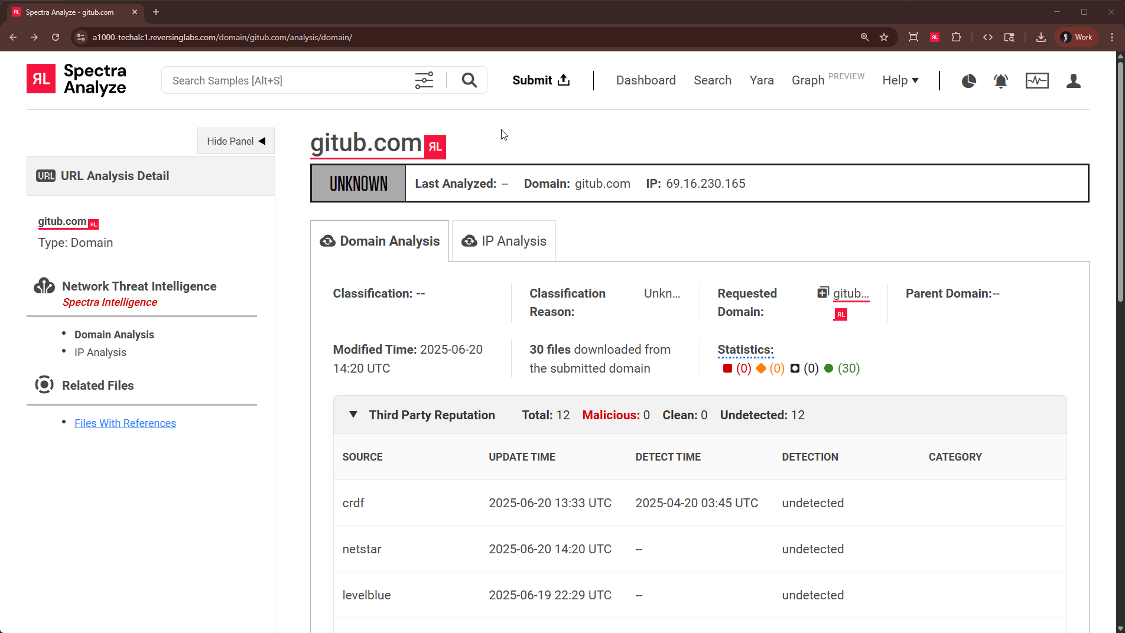The image size is (1125, 633).
Task: Switch to the IP Analysis tab
Action: click(504, 241)
